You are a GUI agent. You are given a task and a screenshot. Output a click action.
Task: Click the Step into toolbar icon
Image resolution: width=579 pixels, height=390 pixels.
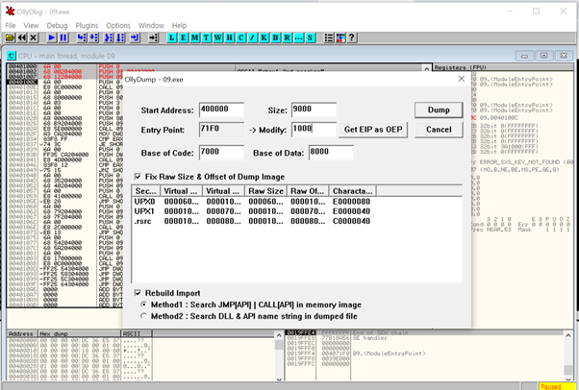[x=82, y=37]
